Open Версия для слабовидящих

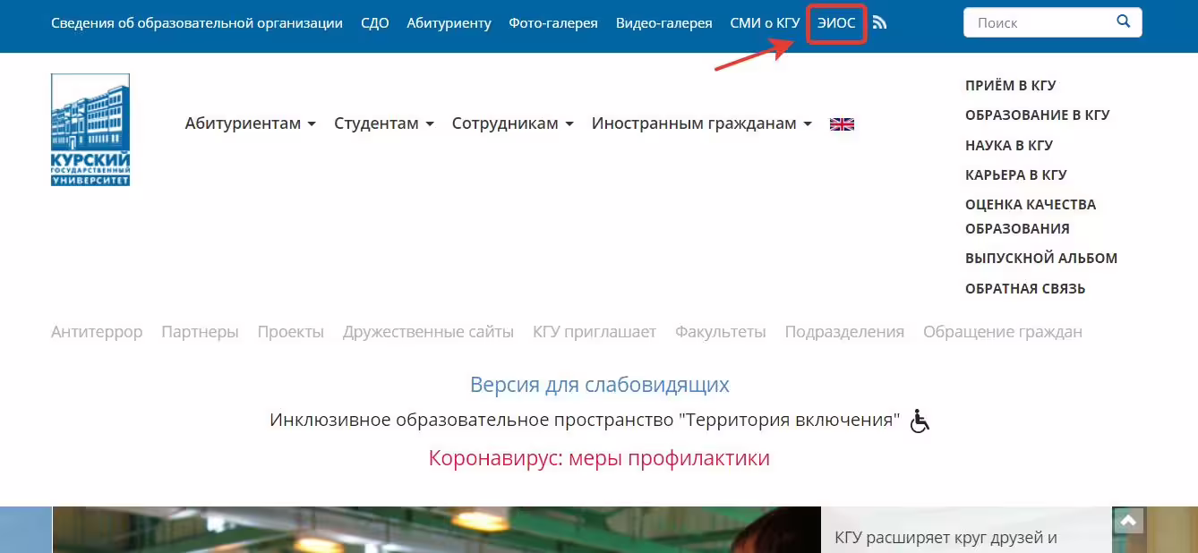pos(600,385)
